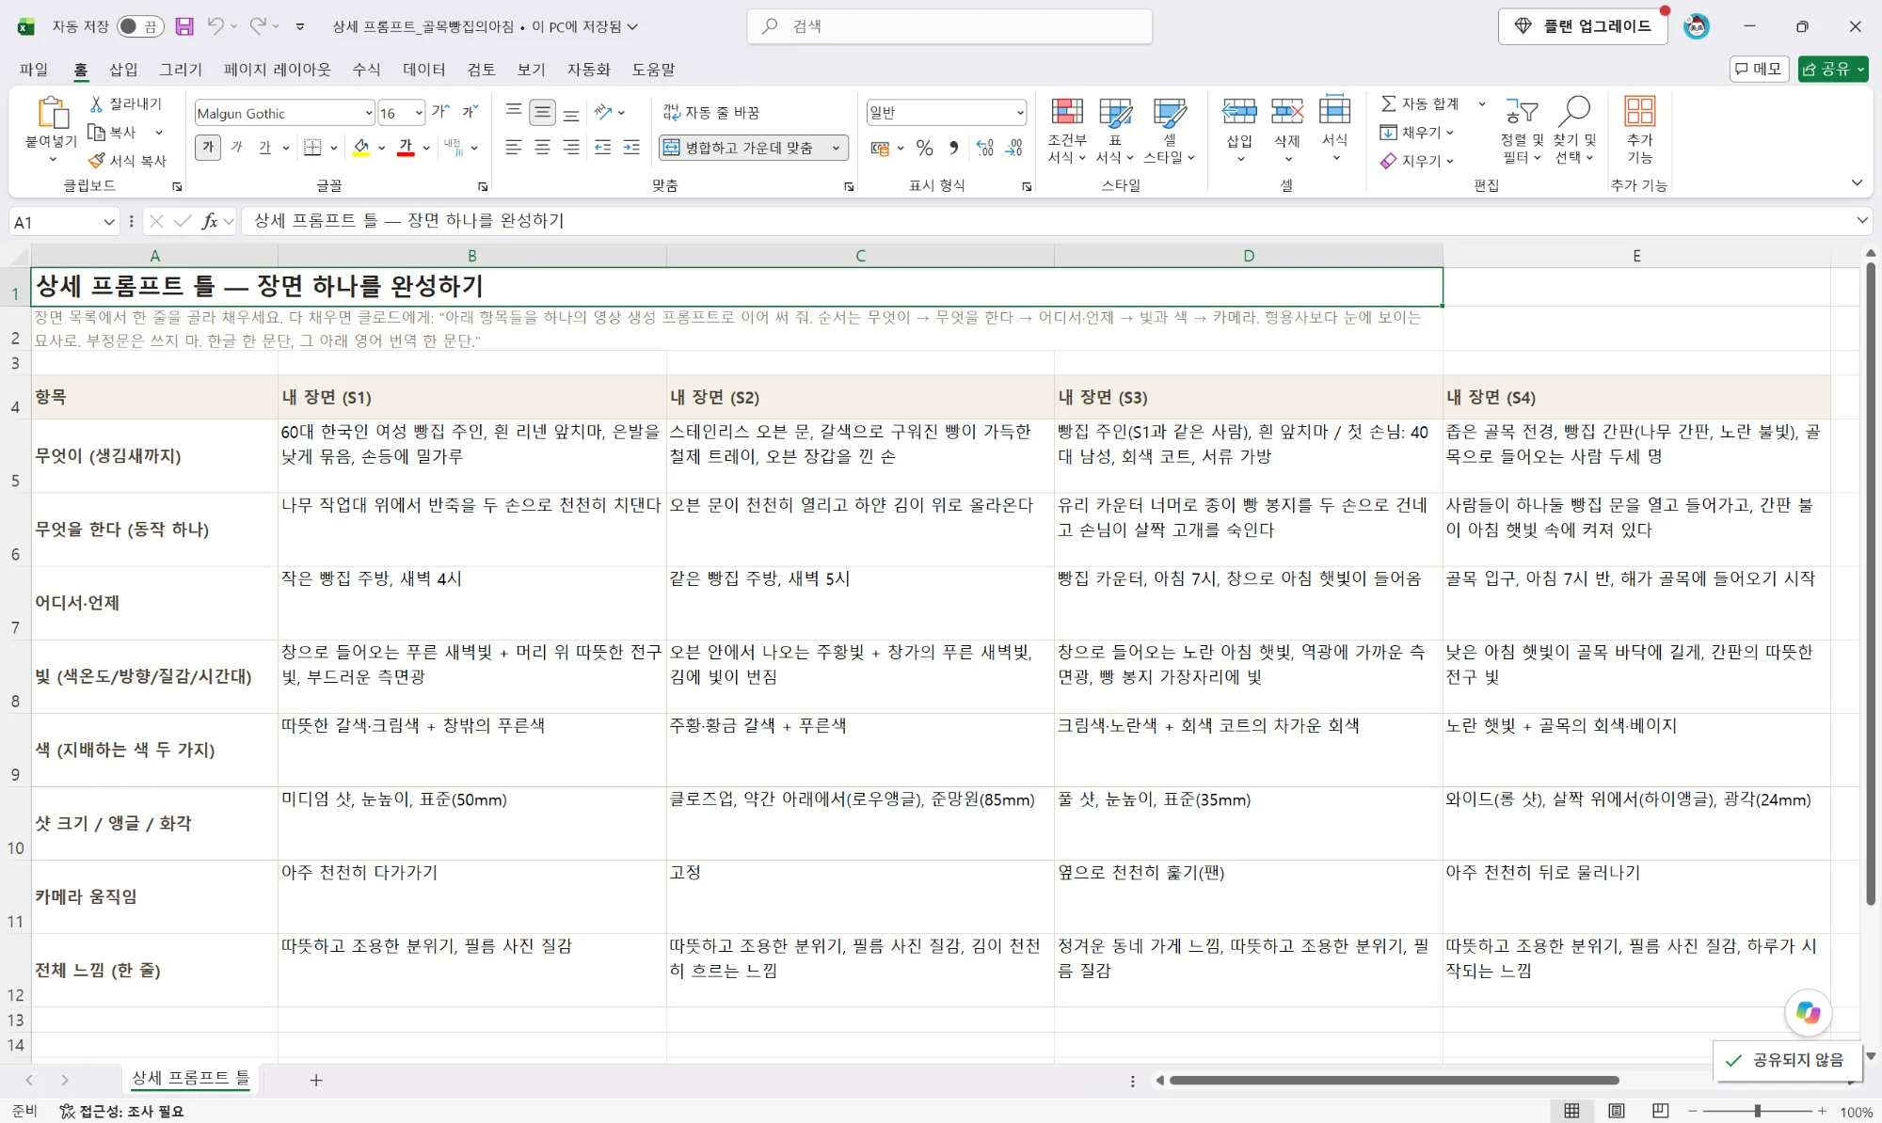1882x1123 pixels.
Task: Click the New Sheet plus button
Action: tap(316, 1080)
